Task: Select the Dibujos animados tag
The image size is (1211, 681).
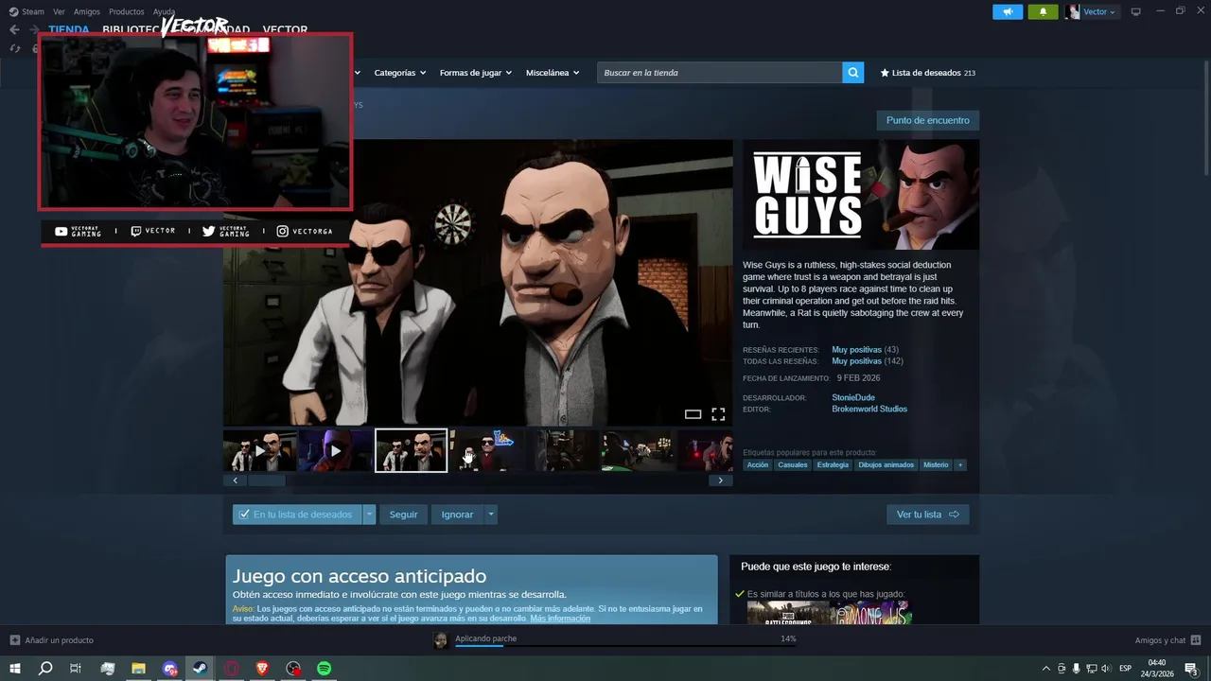Action: 886,465
